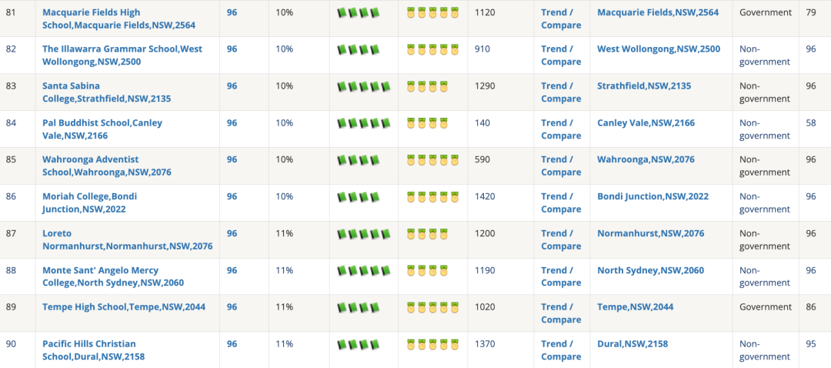Click gold medals rating for Tempe High School
The height and width of the screenshot is (368, 831).
click(x=432, y=307)
